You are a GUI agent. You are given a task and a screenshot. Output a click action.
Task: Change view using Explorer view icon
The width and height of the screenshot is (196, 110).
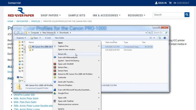click(151, 38)
